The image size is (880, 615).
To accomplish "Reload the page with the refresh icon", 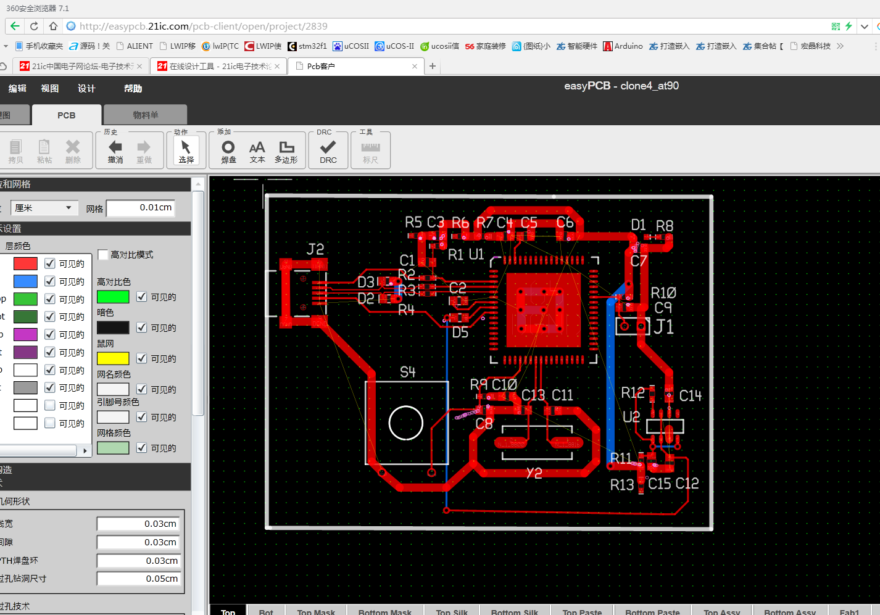I will click(x=34, y=26).
